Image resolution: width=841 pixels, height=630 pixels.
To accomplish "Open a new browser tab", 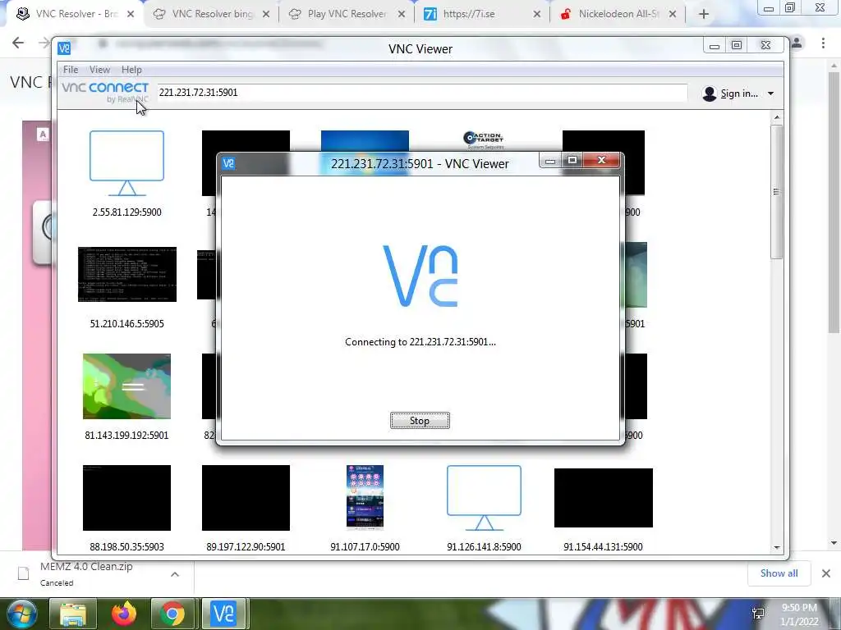I will [704, 15].
